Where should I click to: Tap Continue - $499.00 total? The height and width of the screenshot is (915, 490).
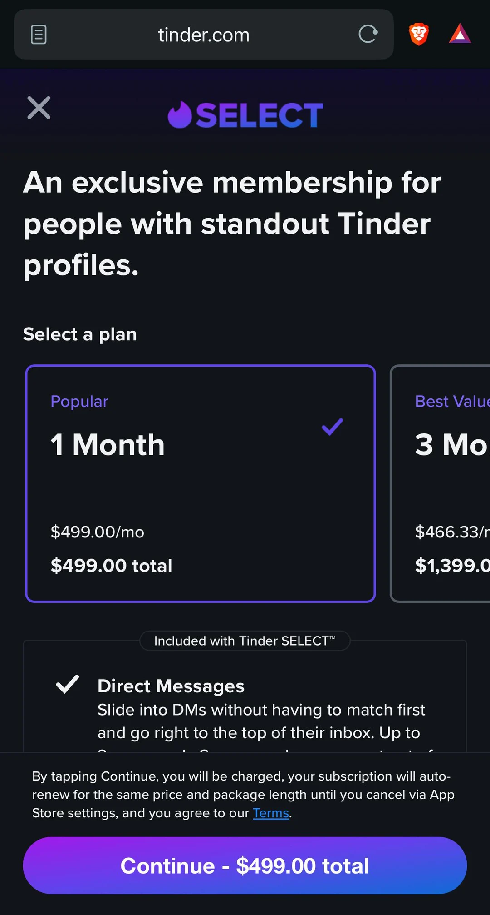(245, 865)
